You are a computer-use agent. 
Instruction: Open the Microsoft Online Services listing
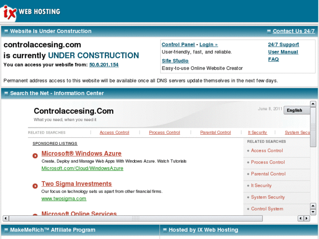79,213
